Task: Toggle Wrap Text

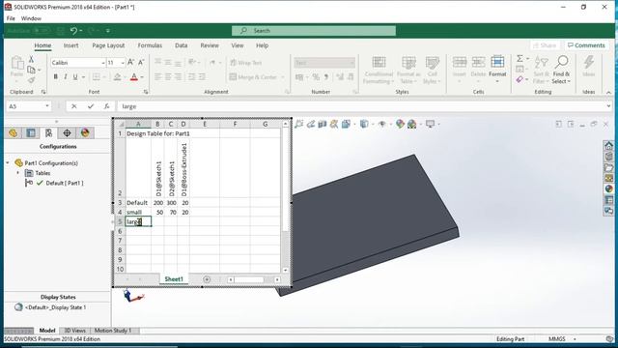Action: tap(246, 62)
